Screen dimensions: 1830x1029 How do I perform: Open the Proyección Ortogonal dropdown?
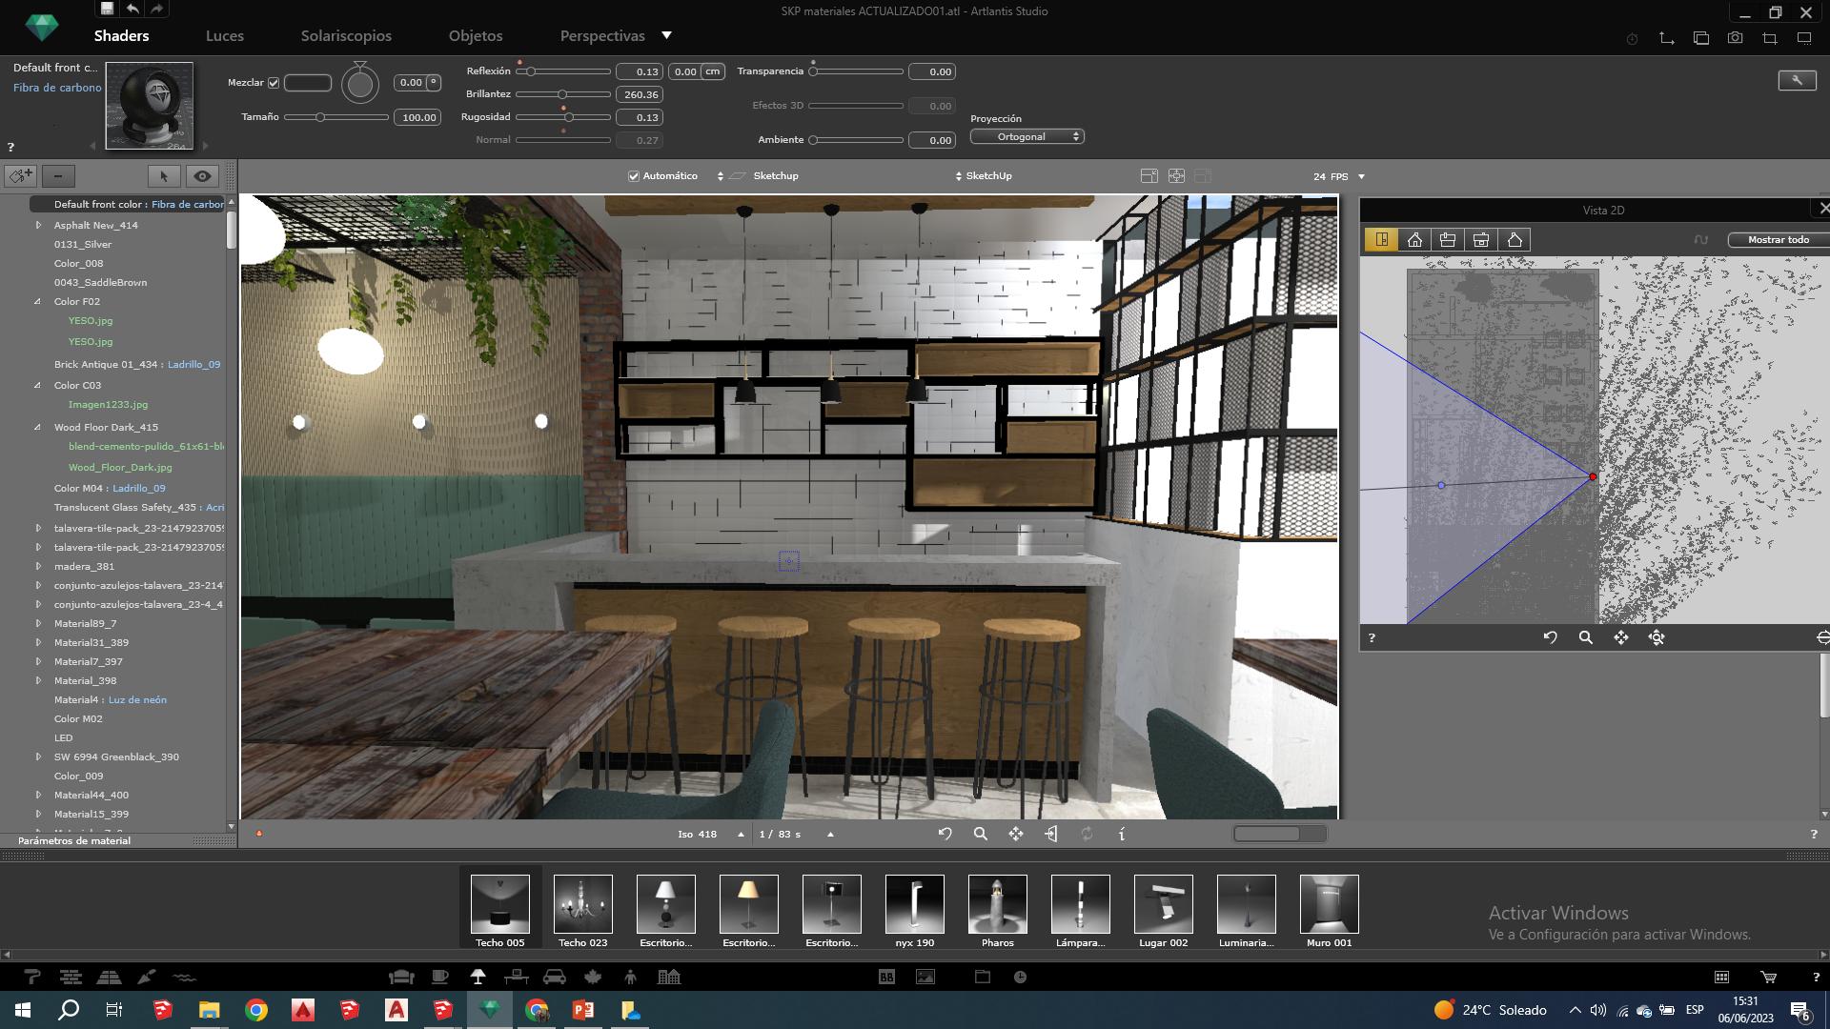coord(1027,137)
